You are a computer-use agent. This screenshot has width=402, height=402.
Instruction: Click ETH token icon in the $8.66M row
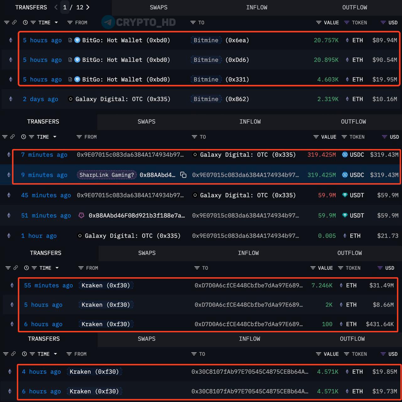pos(341,305)
